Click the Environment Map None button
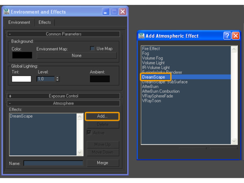 pos(77,56)
